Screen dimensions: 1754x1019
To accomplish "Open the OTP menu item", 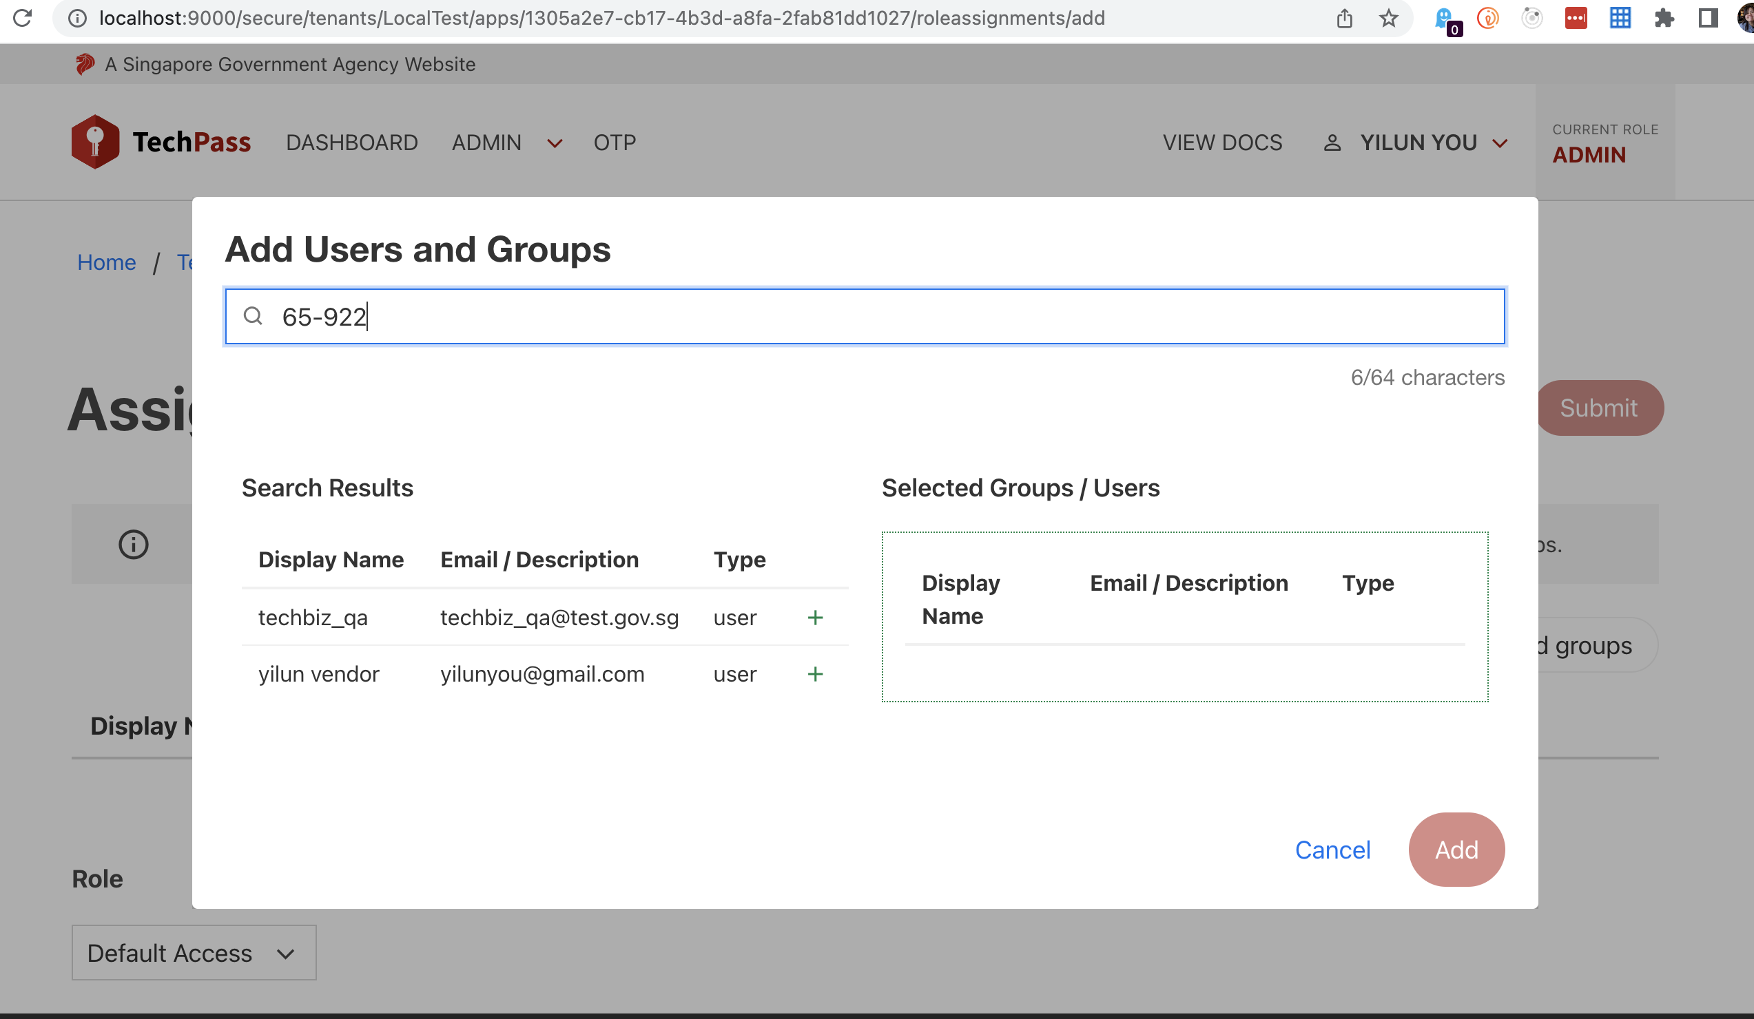I will coord(614,143).
